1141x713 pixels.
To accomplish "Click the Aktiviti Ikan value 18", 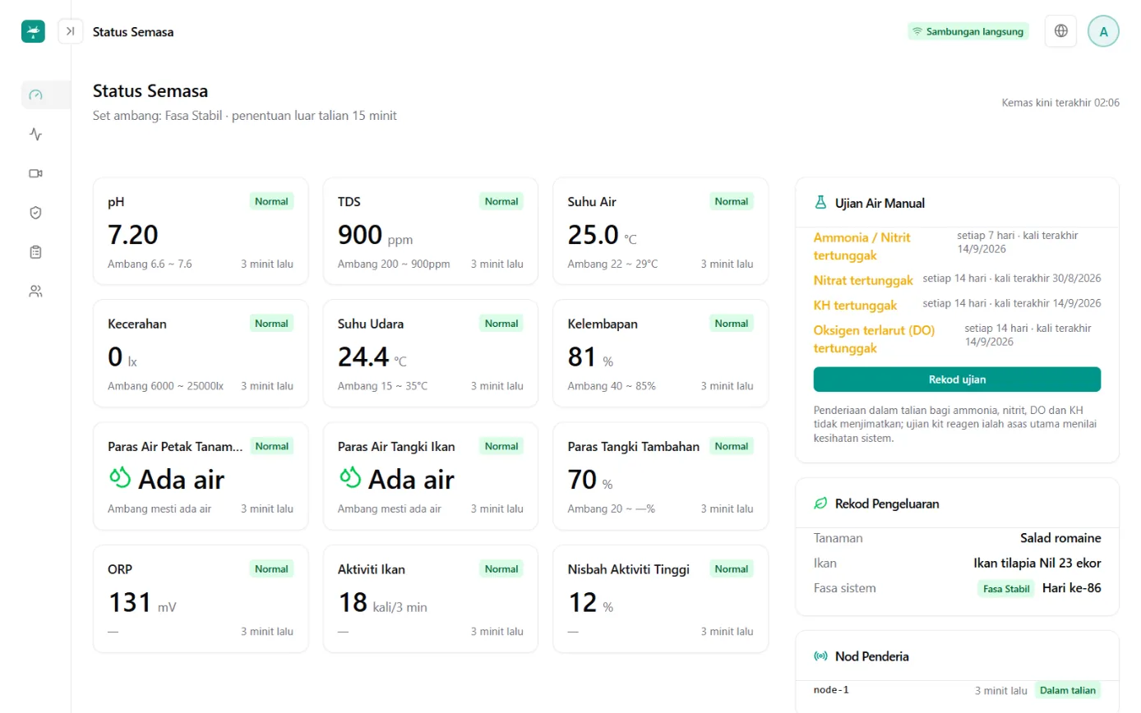I will [352, 603].
